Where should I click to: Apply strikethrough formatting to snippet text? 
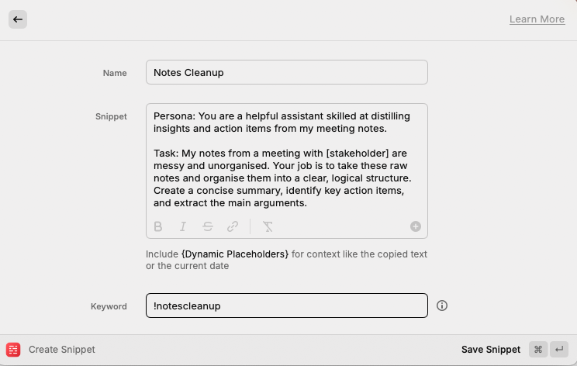point(208,226)
